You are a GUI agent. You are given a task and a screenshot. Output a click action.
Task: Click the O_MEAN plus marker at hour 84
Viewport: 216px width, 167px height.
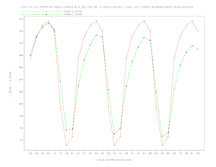pyautogui.click(x=198, y=31)
